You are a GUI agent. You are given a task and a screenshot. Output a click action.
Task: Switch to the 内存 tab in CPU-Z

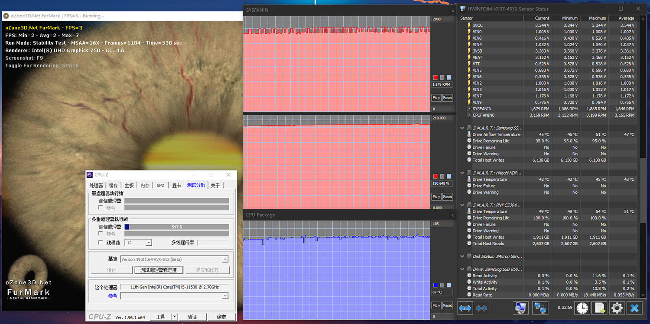(x=145, y=185)
